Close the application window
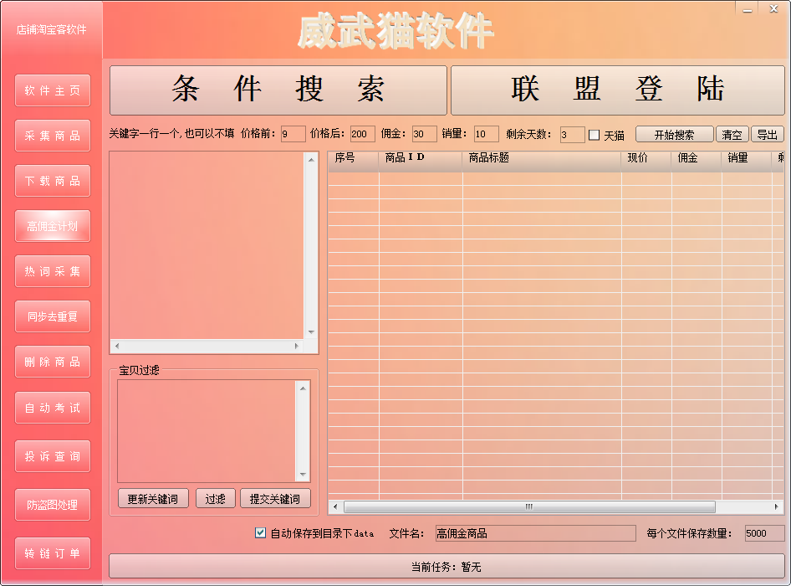This screenshot has height=586, width=791. click(x=773, y=8)
